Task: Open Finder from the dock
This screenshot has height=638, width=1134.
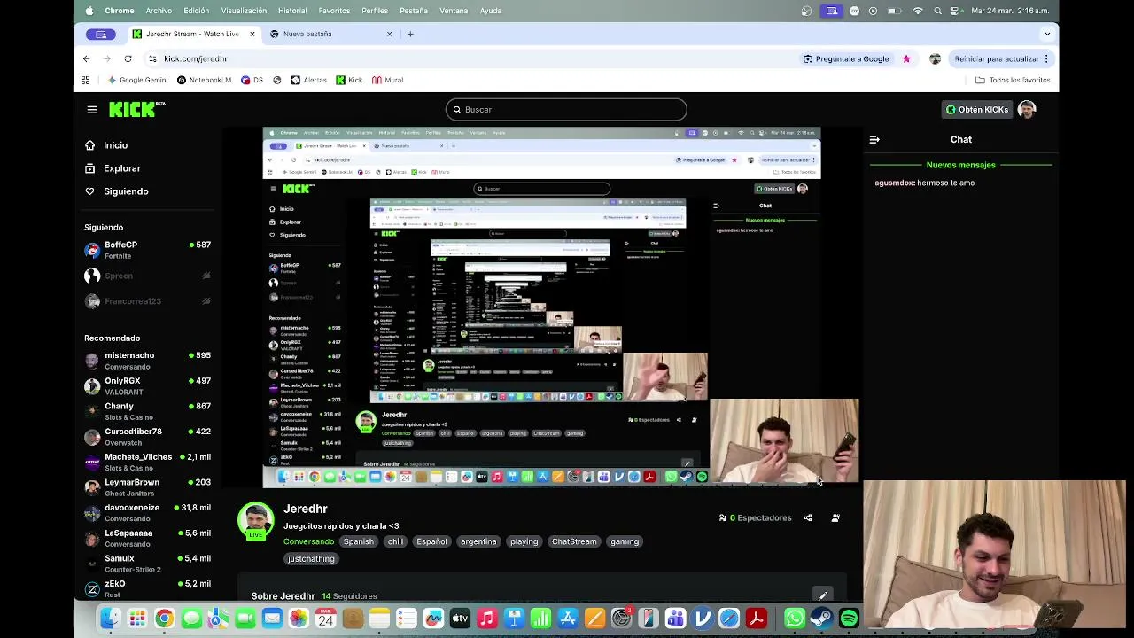Action: click(x=110, y=619)
